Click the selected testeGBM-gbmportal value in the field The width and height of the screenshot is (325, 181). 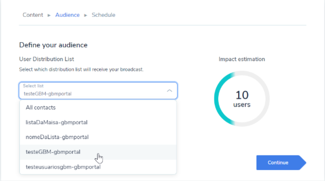click(x=48, y=94)
